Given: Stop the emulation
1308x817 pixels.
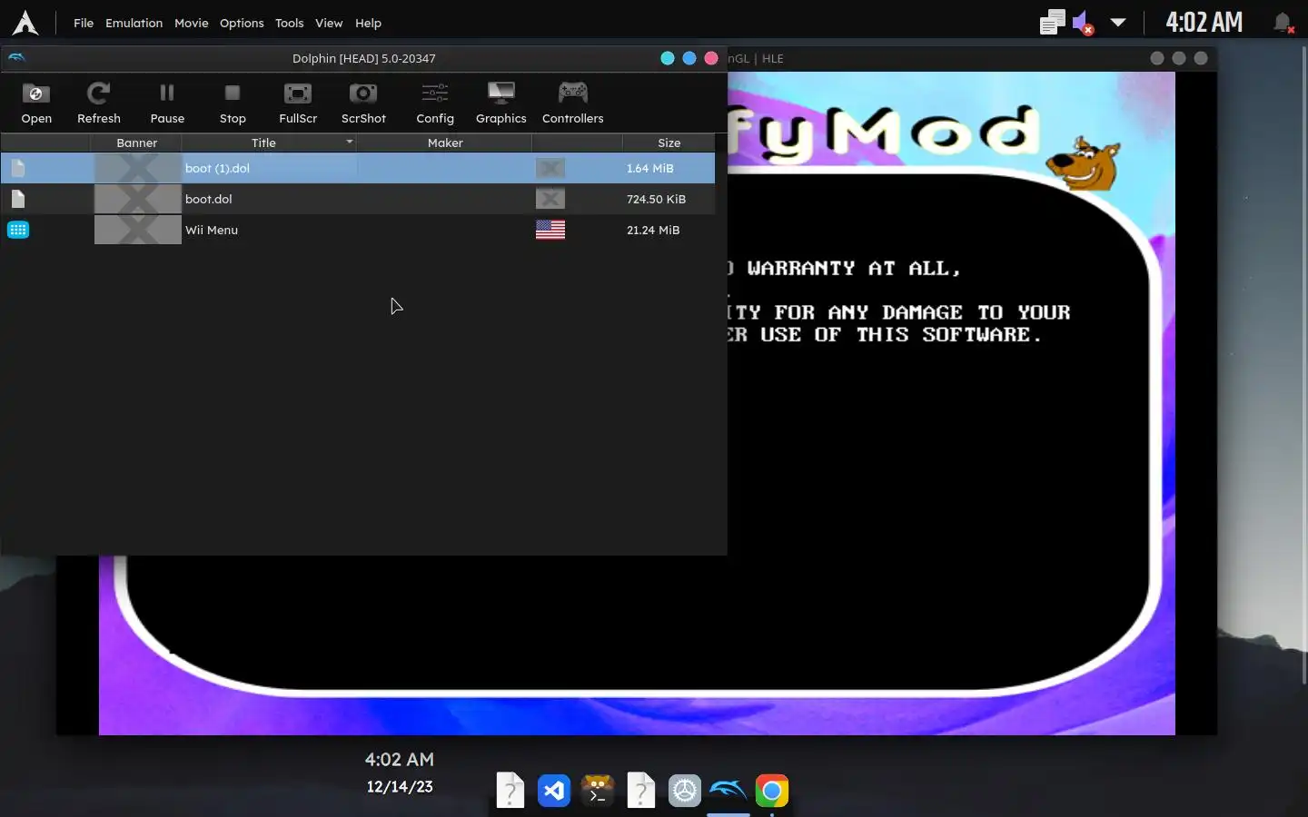Looking at the screenshot, I should [233, 103].
